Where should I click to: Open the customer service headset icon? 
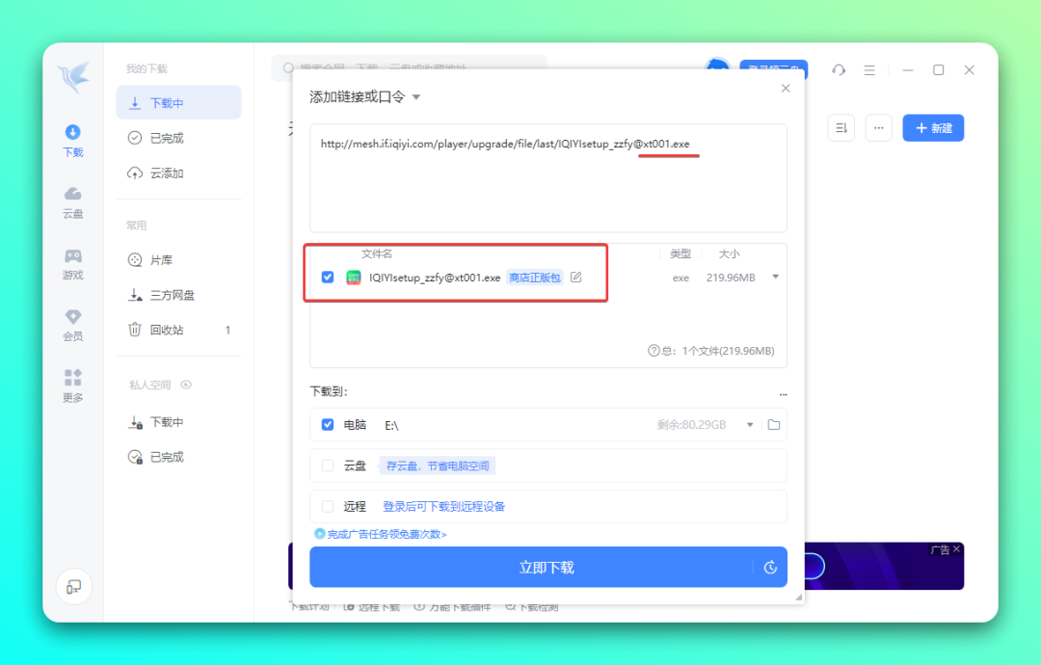(x=839, y=69)
